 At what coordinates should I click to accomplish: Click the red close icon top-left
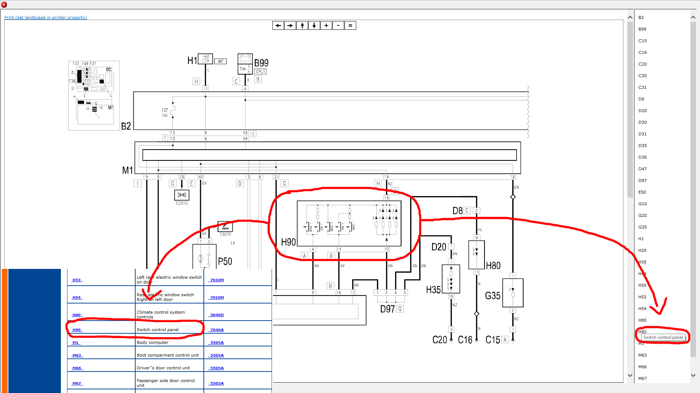tap(4, 4)
